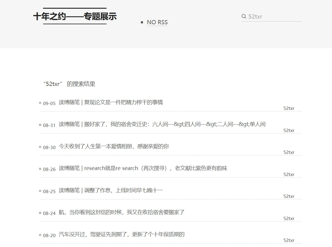The height and width of the screenshot is (247, 332).
Task: Open post 航，当你看到这封信的时候
Action: [121, 212]
